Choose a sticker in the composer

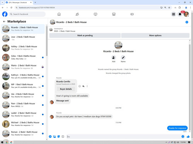(59, 137)
